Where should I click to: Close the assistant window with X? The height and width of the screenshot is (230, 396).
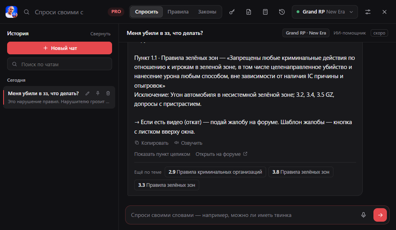point(385,12)
